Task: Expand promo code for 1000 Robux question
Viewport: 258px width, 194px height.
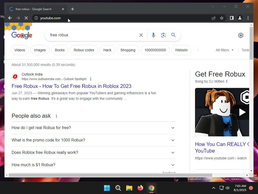Action: tap(94, 140)
